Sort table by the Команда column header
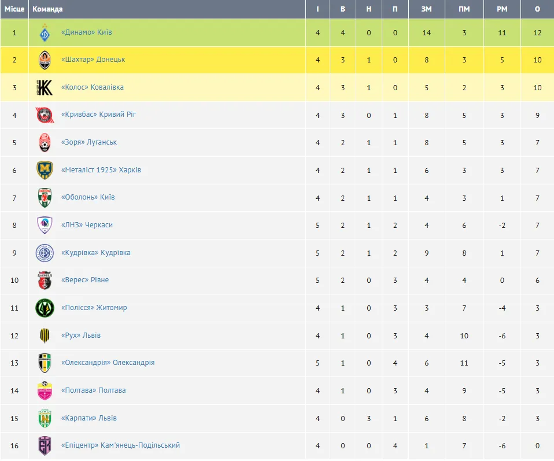Image resolution: width=554 pixels, height=461 pixels. (x=47, y=9)
